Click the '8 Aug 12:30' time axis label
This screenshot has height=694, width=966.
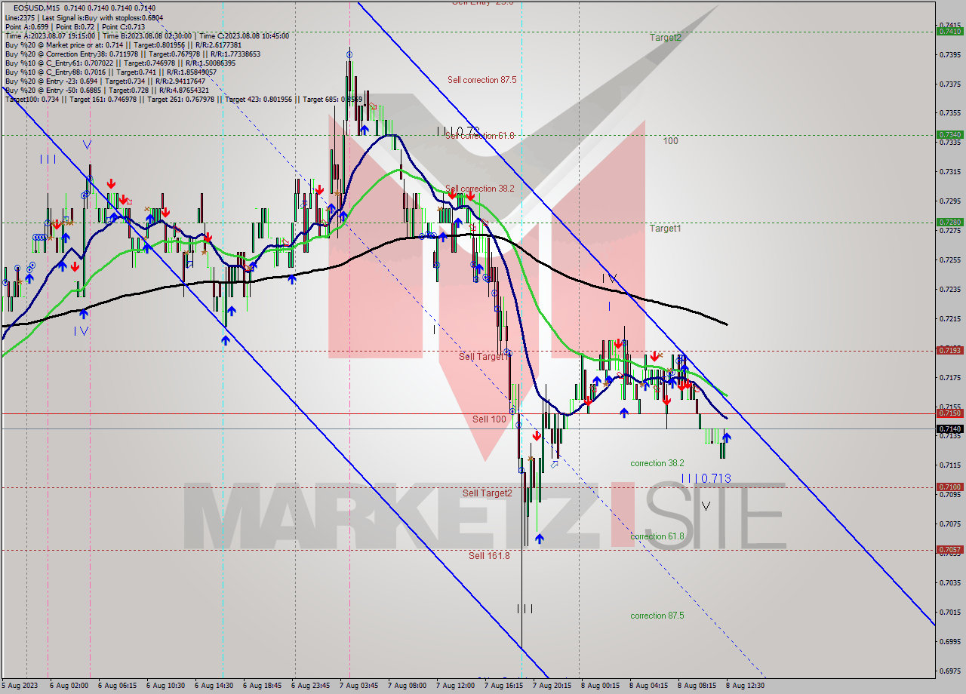(x=746, y=686)
